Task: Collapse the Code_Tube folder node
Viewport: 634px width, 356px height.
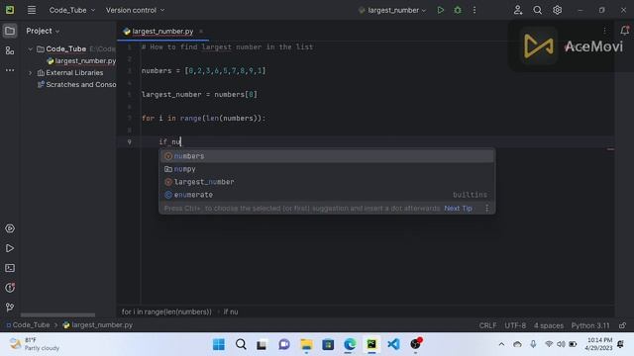Action: pos(30,48)
